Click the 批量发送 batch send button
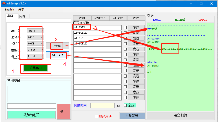Image resolution: width=218 pixels, height=122 pixels. [x=132, y=116]
